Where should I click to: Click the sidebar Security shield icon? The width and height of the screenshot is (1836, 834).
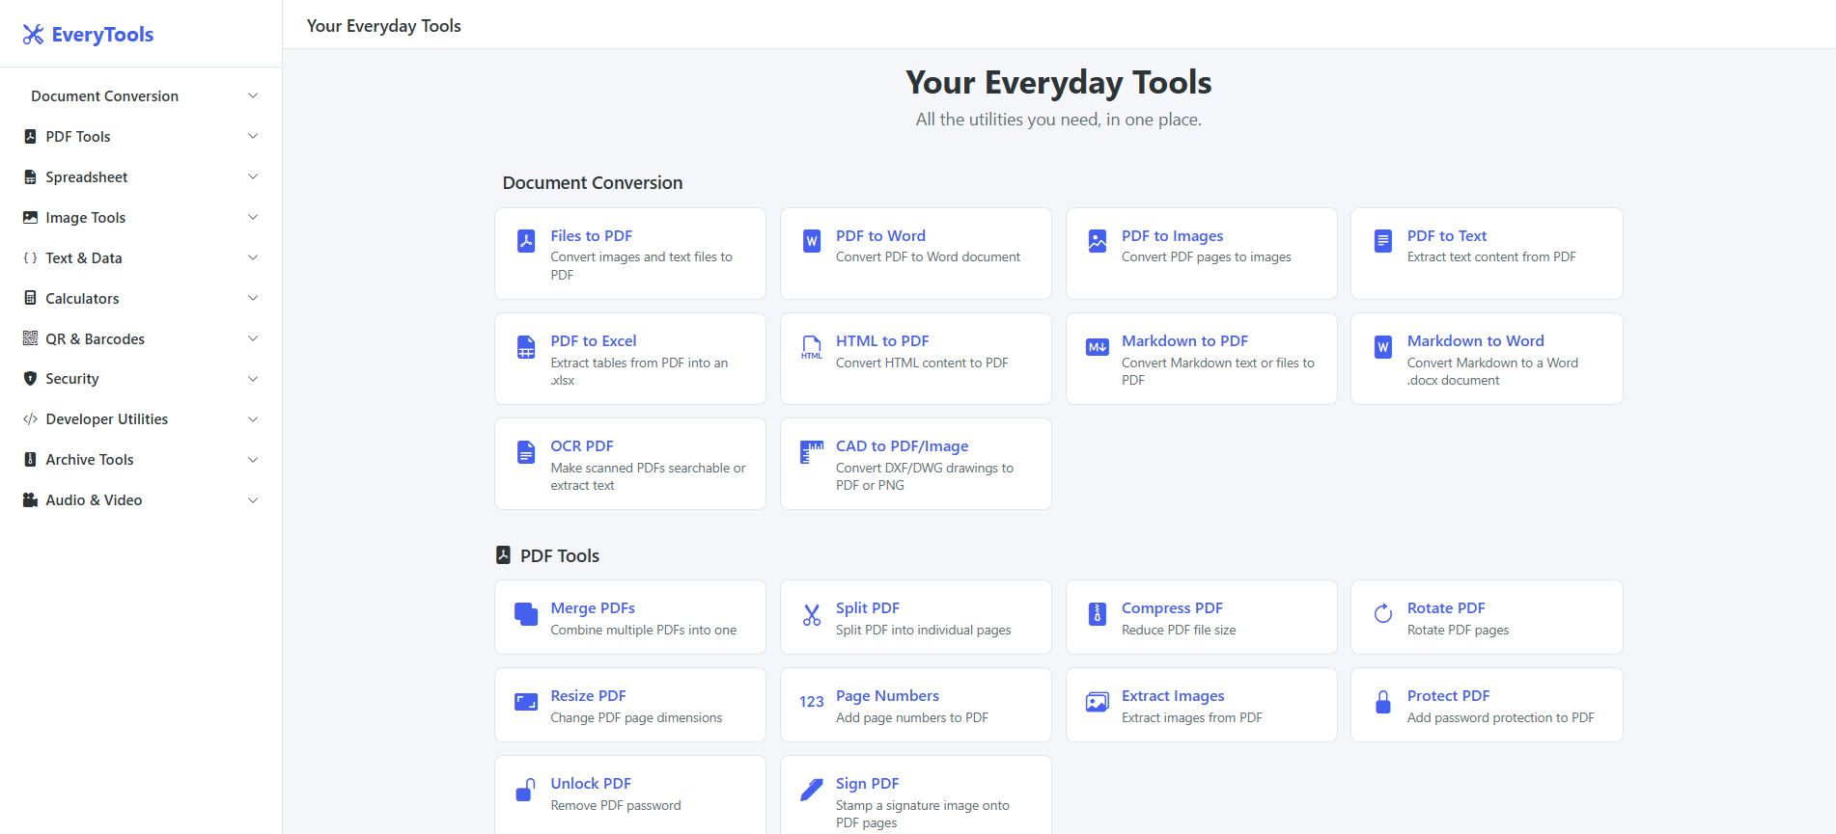30,379
